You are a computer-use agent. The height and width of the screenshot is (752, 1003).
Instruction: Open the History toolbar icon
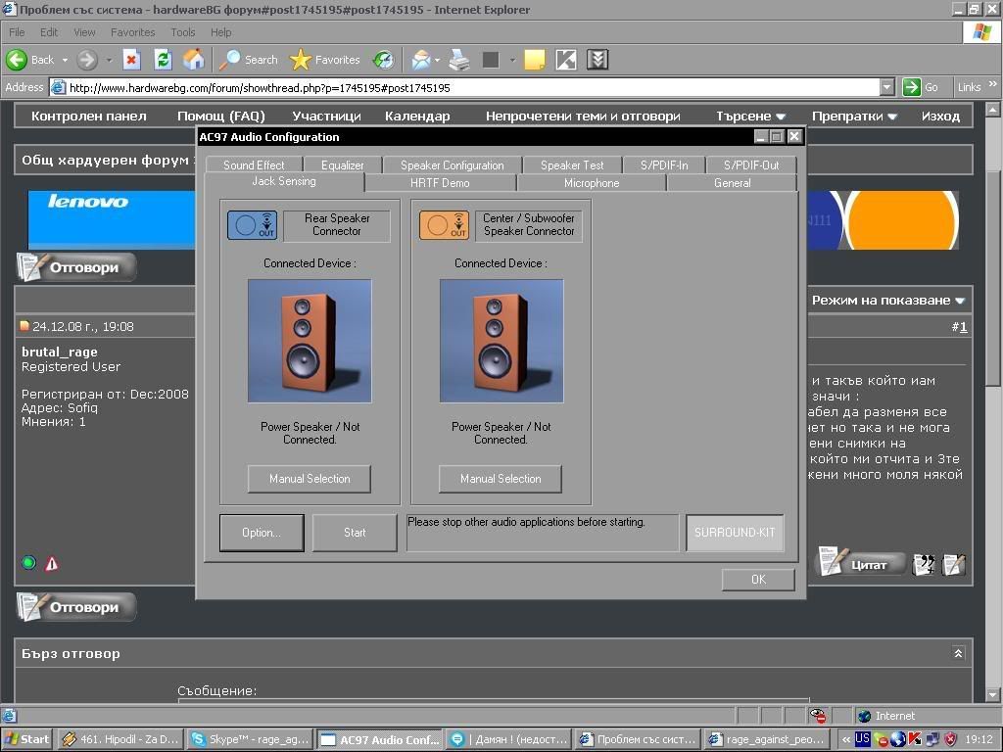point(383,60)
